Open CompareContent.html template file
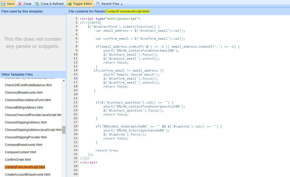 coord(20,152)
